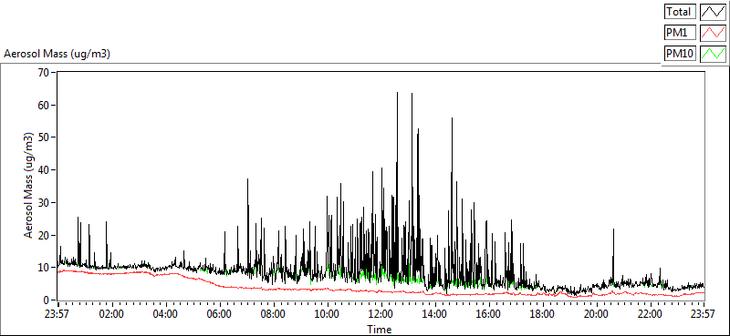The width and height of the screenshot is (730, 336).
Task: Open the Total black line style swatch
Action: click(714, 11)
